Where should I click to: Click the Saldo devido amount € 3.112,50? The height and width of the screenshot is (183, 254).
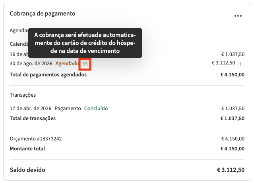231,170
